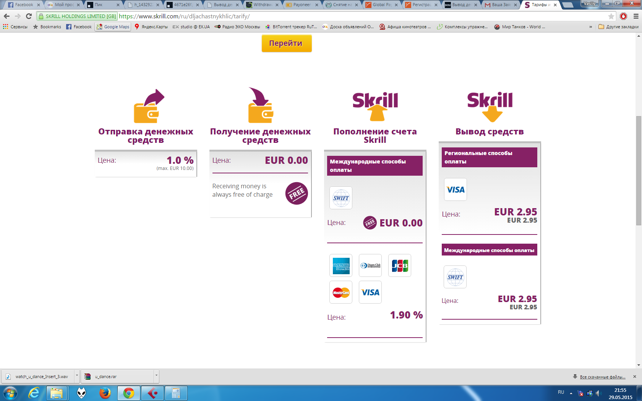This screenshot has height=401, width=642.
Task: Close the downloads bar
Action: 635,377
